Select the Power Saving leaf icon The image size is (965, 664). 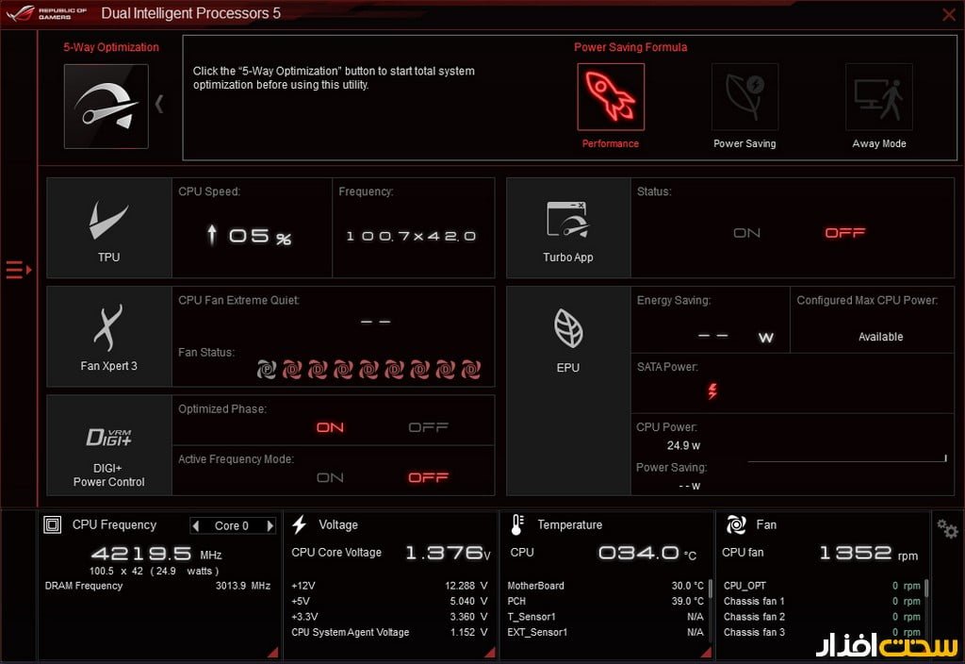tap(744, 97)
